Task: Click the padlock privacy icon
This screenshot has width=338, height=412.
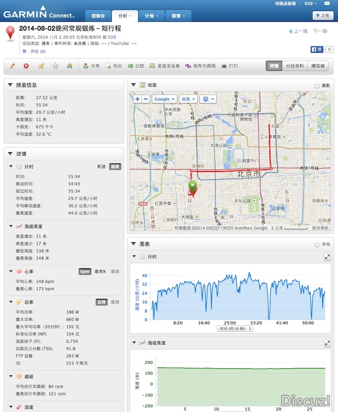Action: point(41,66)
